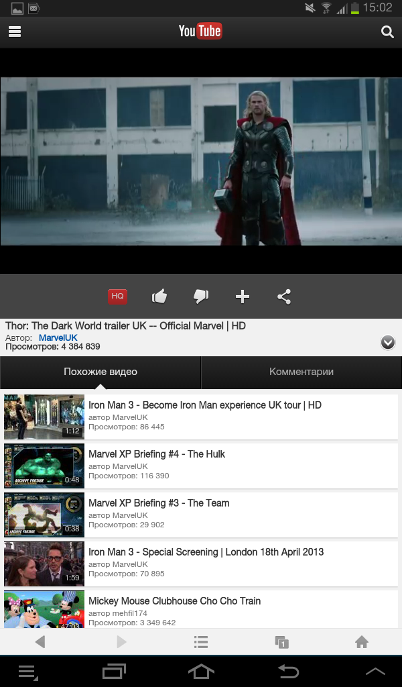The image size is (402, 687).
Task: Go to browser home page icon
Action: click(362, 642)
